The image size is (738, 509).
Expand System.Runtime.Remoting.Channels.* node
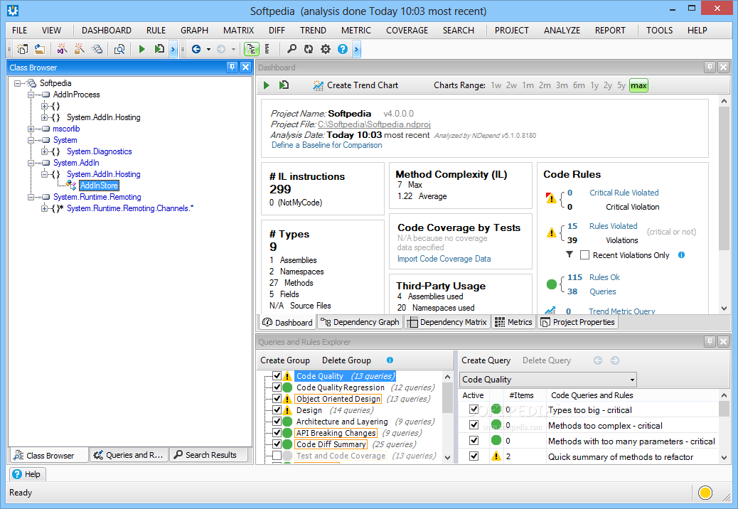click(44, 208)
